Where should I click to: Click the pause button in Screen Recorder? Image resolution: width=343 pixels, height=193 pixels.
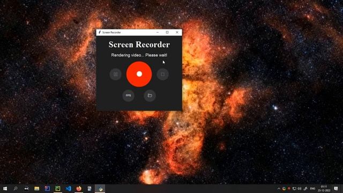pyautogui.click(x=116, y=75)
